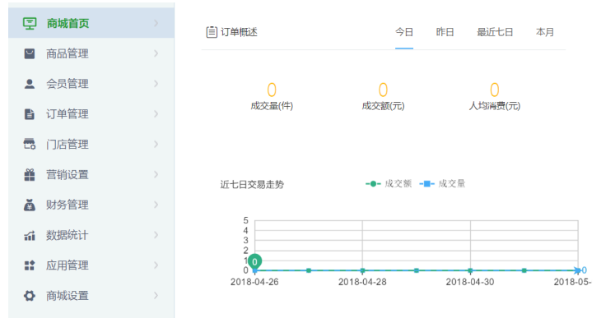Open the 商品管理 menu item
Viewport: 601px width, 318px height.
pyautogui.click(x=91, y=53)
